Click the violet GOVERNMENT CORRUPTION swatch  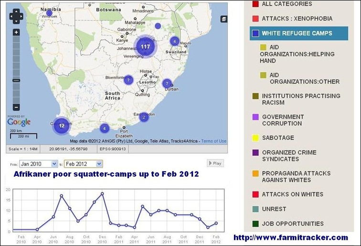click(x=255, y=117)
